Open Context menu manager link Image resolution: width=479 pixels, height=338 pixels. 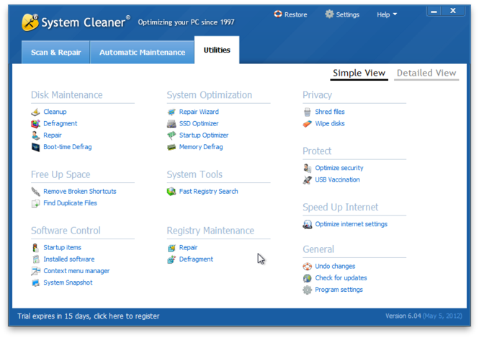click(76, 271)
